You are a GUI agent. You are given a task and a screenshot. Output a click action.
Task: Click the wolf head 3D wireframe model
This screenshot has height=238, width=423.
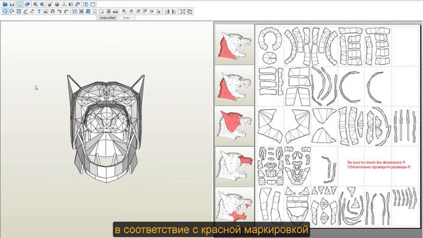(x=106, y=128)
